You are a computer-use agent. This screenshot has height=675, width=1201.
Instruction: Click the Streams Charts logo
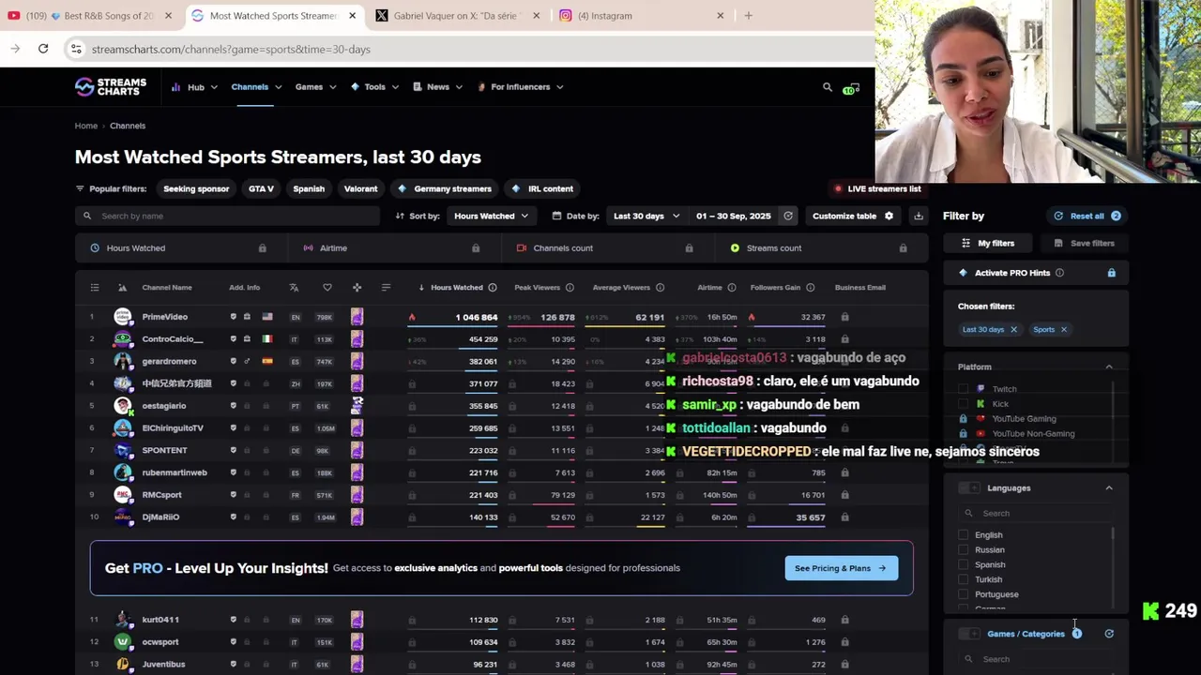pyautogui.click(x=111, y=87)
